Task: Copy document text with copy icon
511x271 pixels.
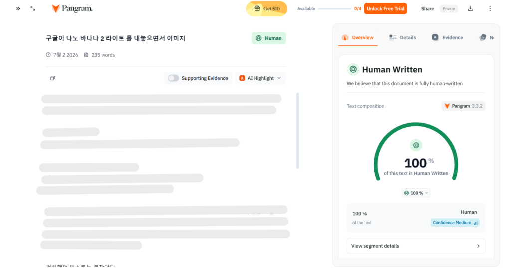Action: coord(52,78)
